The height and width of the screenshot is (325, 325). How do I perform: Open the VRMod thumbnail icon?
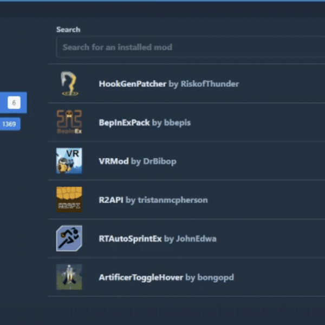(x=69, y=161)
